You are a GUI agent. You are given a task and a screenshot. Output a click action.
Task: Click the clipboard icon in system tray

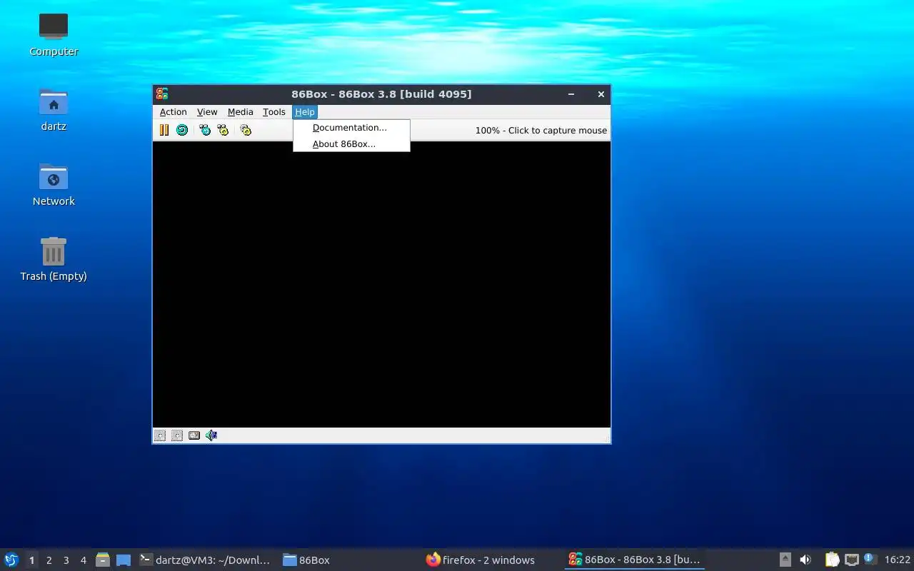point(832,560)
